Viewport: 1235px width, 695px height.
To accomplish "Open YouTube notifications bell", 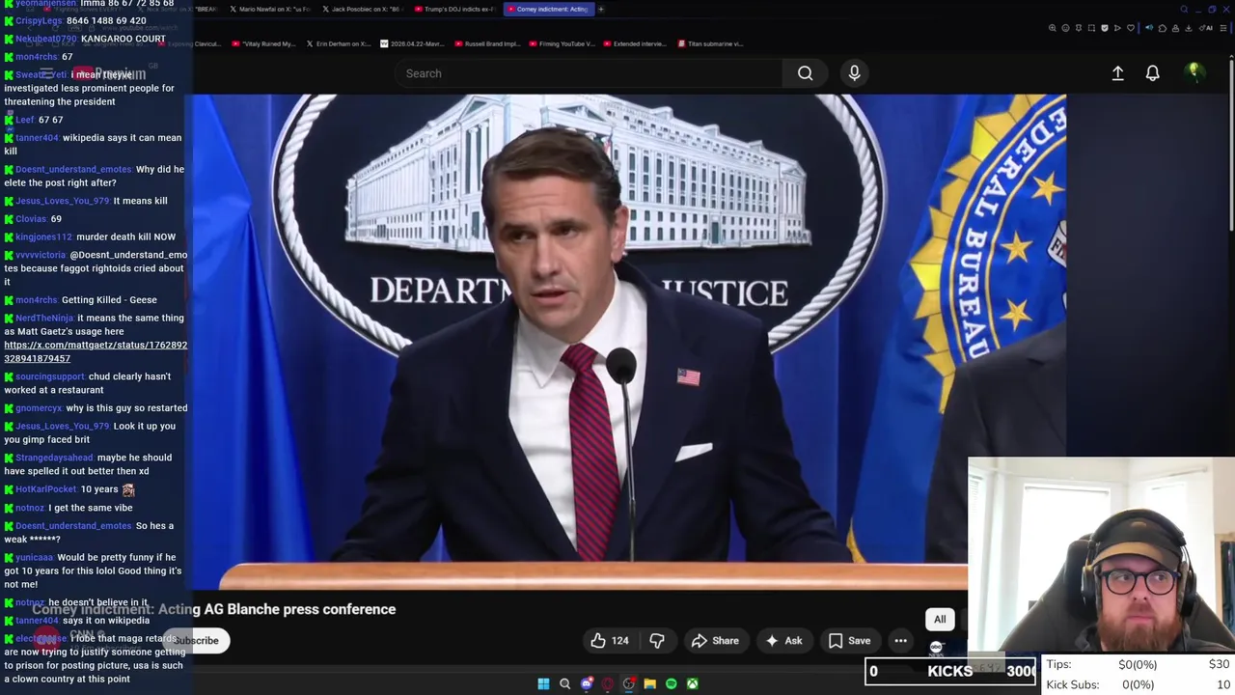I will [1152, 73].
